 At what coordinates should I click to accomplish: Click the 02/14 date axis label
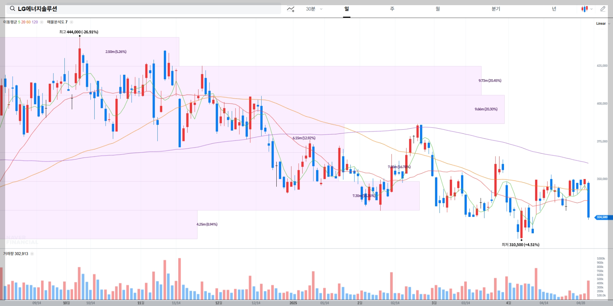pyautogui.click(x=395, y=303)
